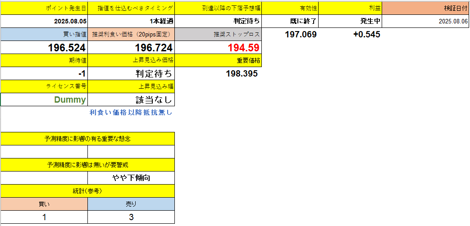Click the value 197.069
This screenshot has width=470, height=226.
pyautogui.click(x=301, y=34)
